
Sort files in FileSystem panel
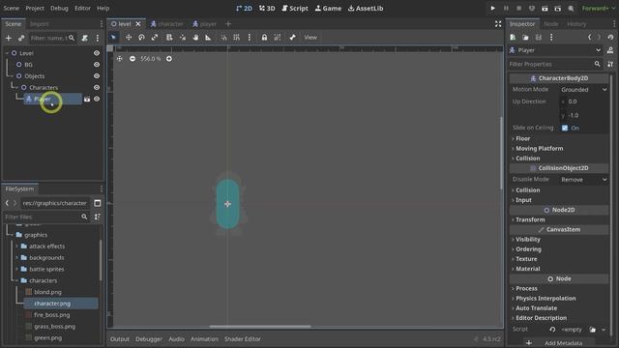(97, 217)
